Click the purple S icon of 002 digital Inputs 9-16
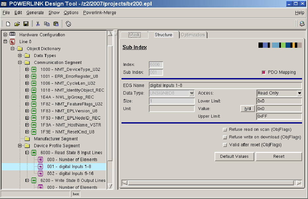This screenshot has height=199, width=308. tap(41, 174)
